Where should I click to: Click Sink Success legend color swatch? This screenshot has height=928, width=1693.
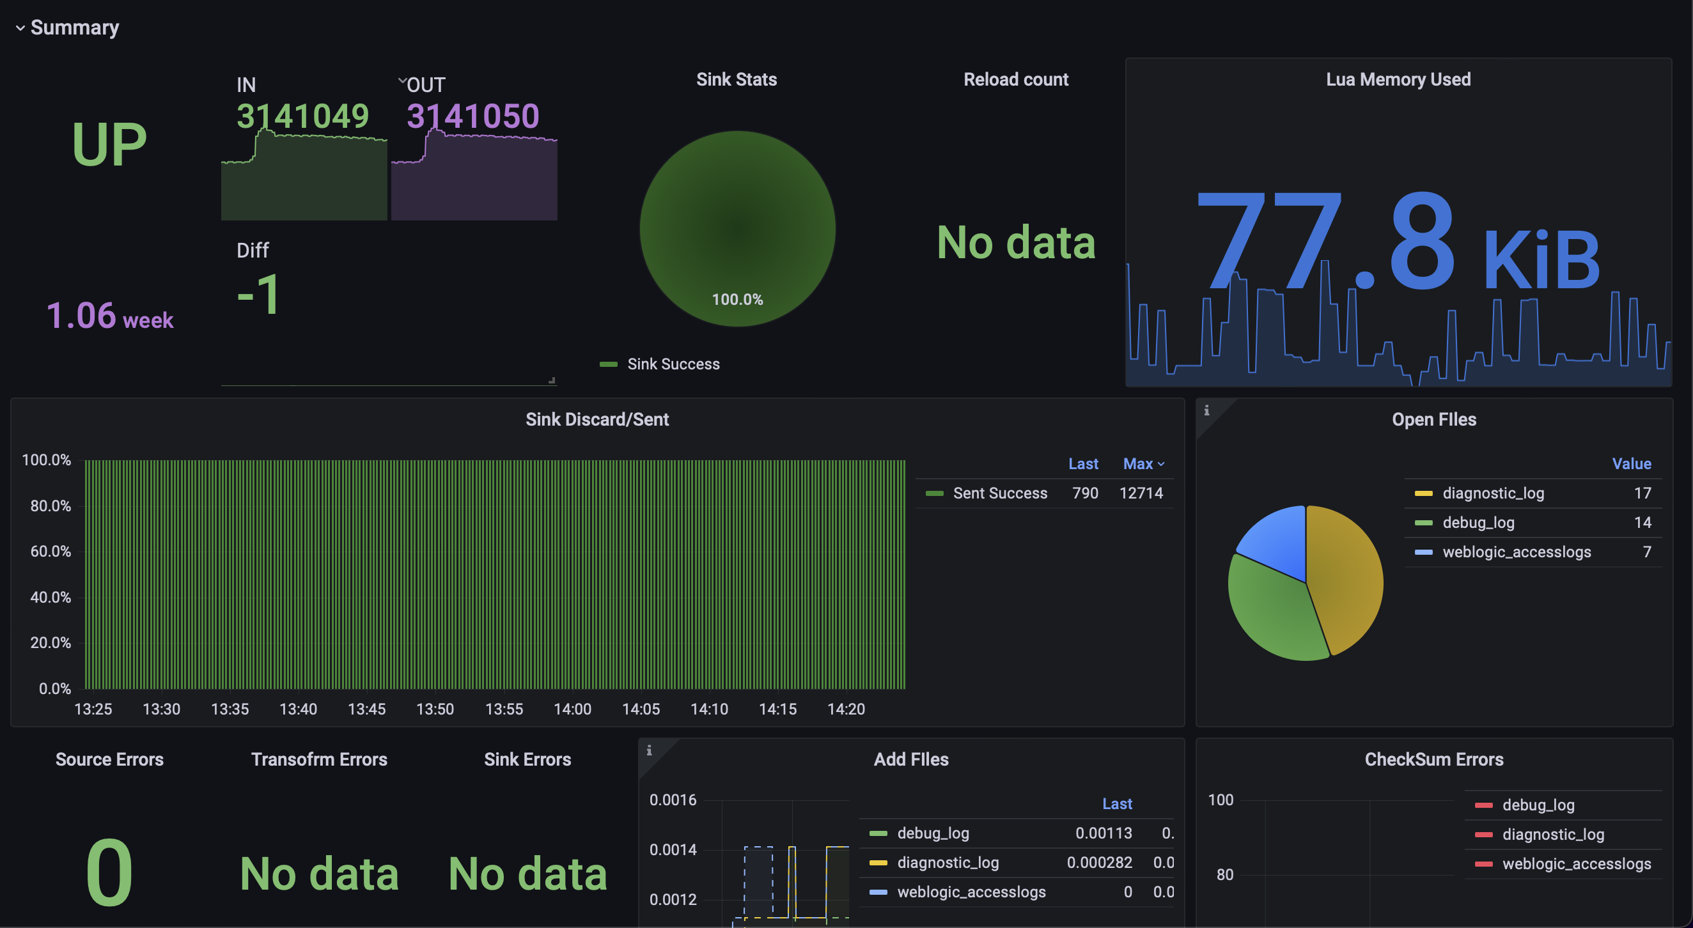[x=608, y=364]
